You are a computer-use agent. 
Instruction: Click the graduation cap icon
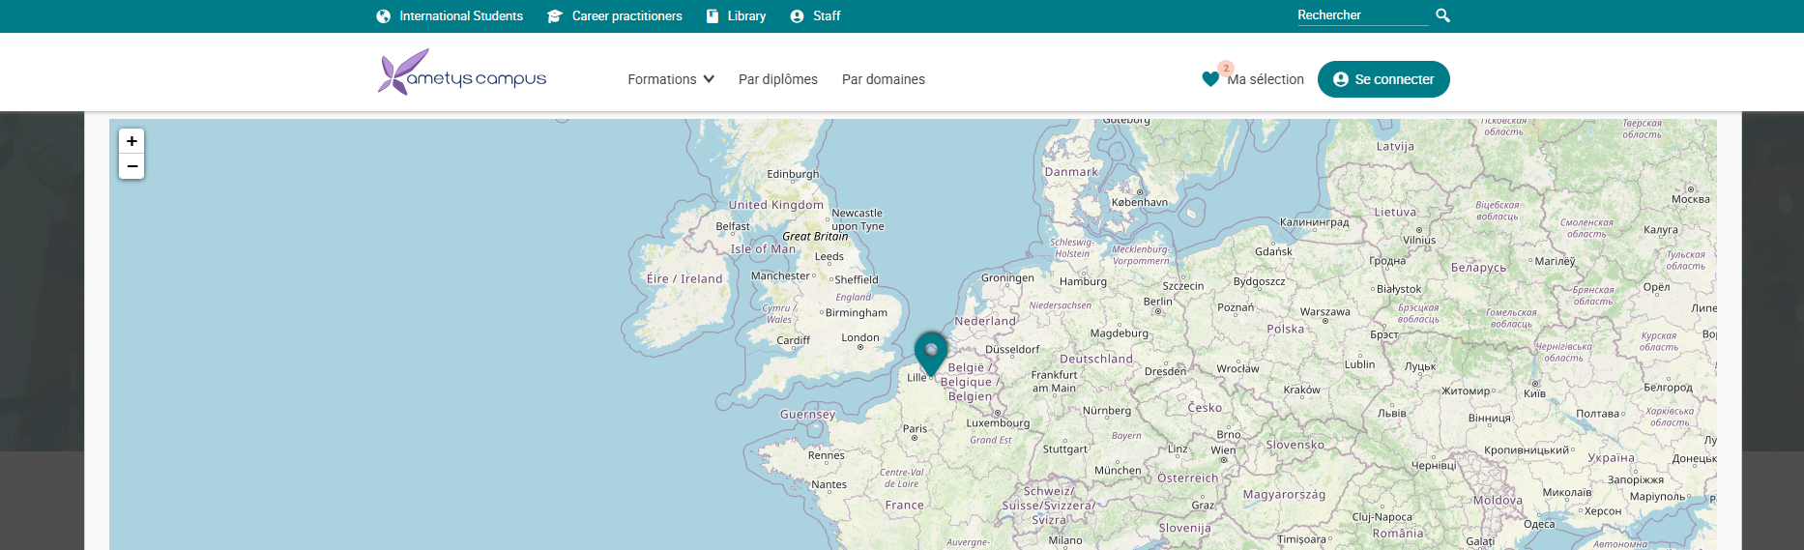click(555, 16)
